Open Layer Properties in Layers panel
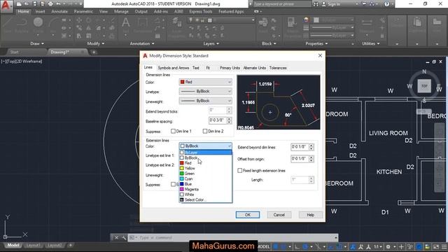The width and height of the screenshot is (448, 252). (x=176, y=27)
